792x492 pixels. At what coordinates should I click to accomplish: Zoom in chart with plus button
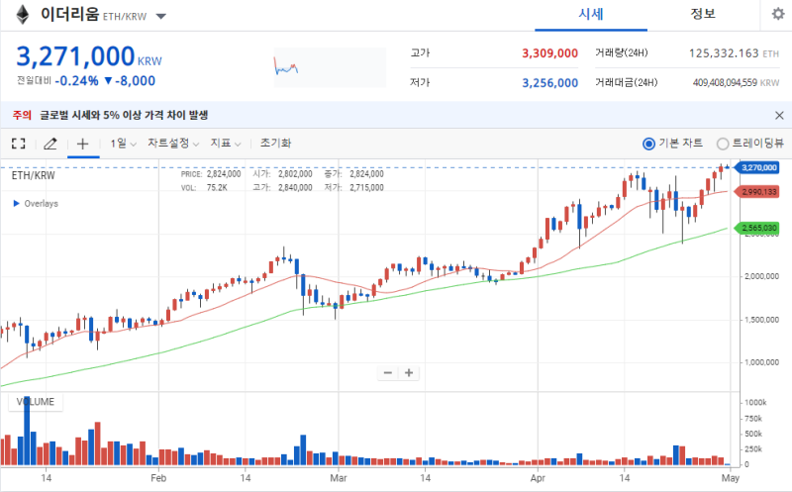[409, 373]
